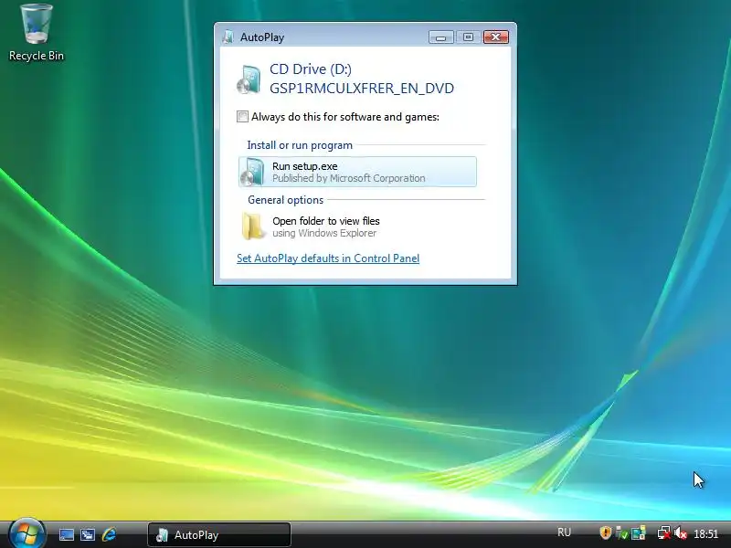Launch Internet Explorer from quick launch

109,534
